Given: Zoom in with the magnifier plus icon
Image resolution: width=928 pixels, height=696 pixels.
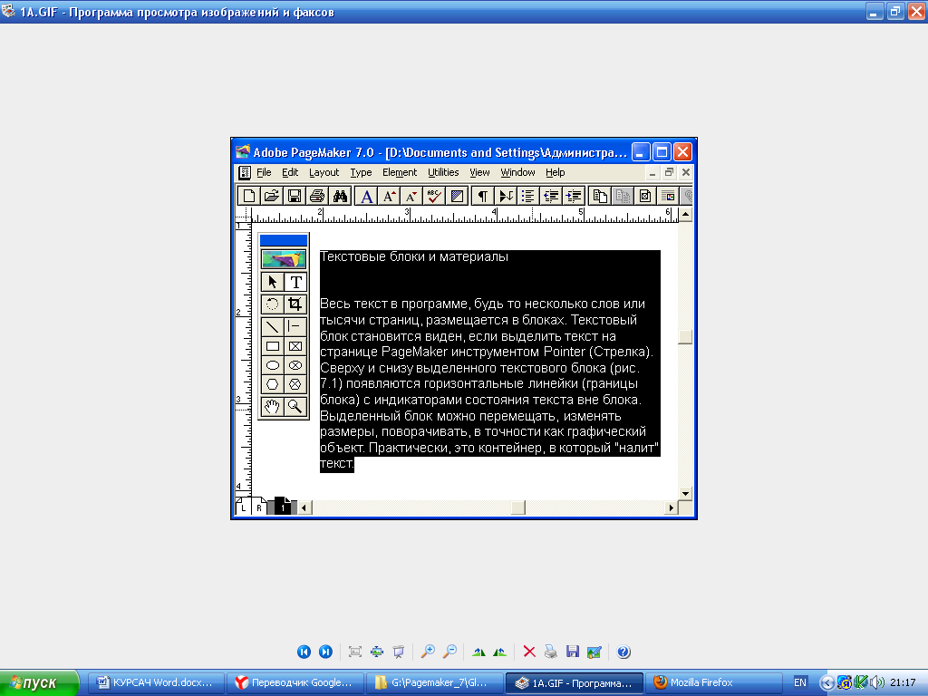Looking at the screenshot, I should 428,652.
